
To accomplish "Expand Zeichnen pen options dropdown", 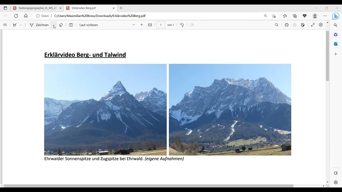I will (x=54, y=25).
